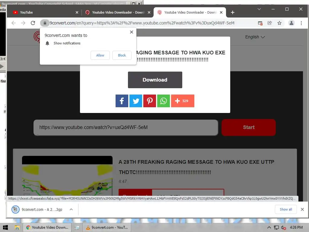The height and width of the screenshot is (232, 309).
Task: Share on Pinterest
Action: (150, 101)
